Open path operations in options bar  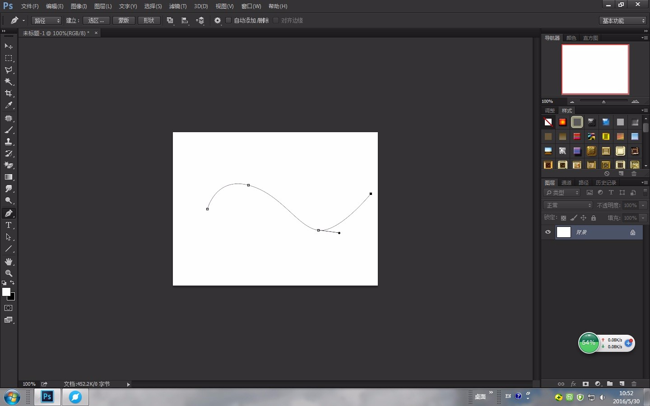tap(170, 21)
